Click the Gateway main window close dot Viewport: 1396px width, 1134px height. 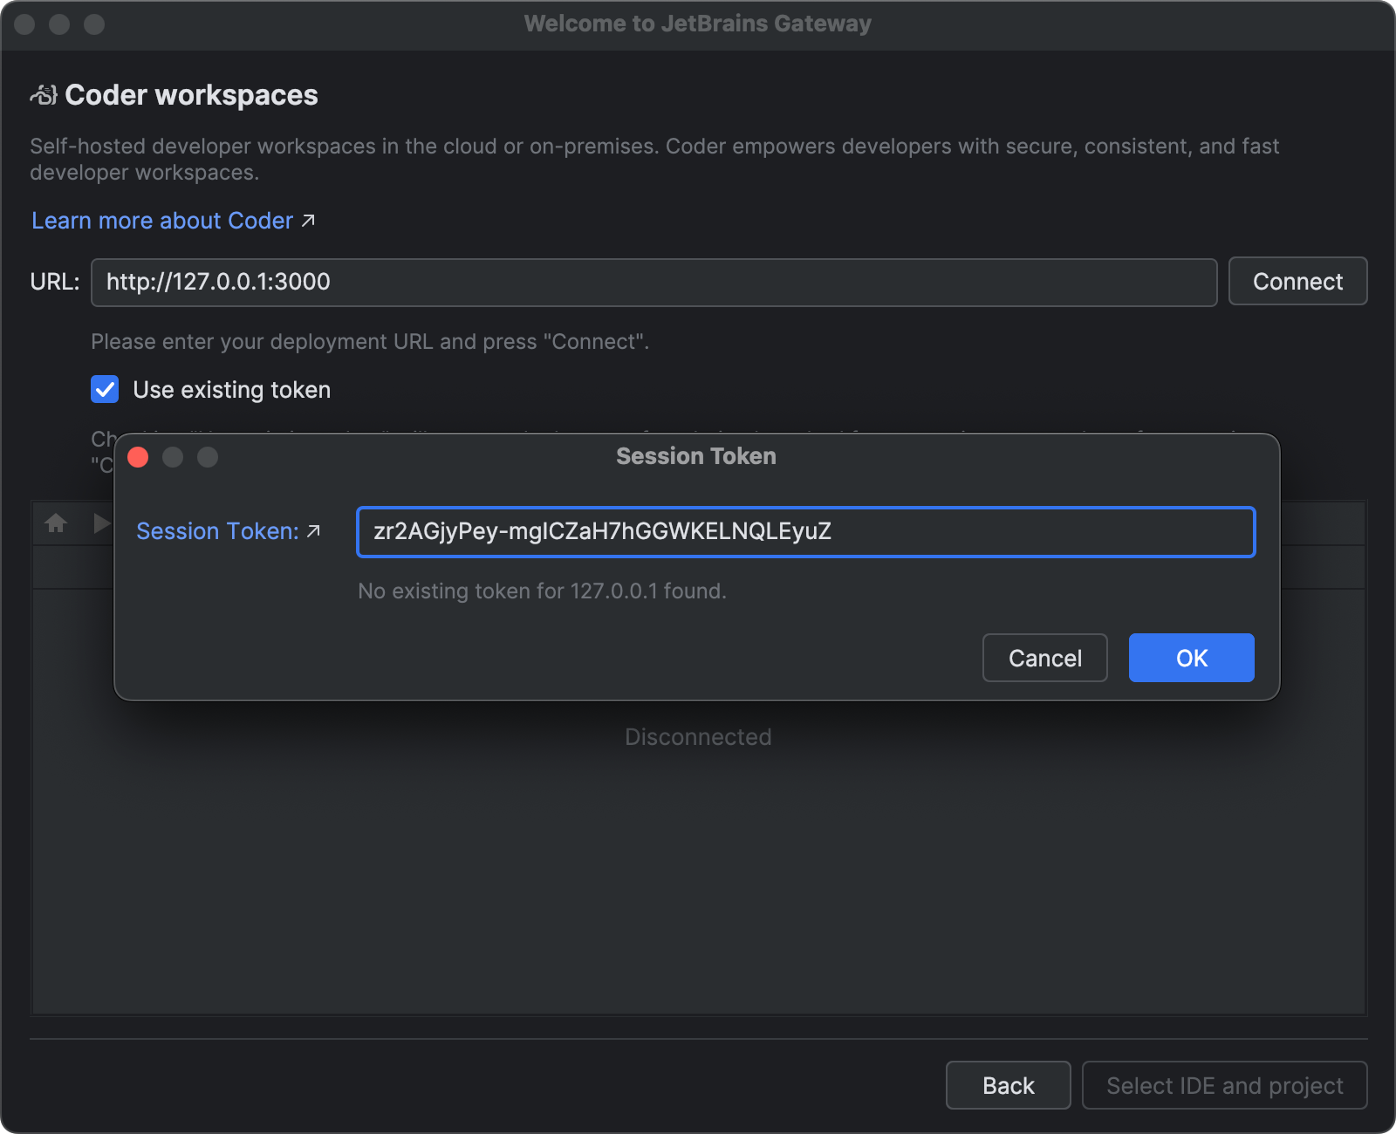pos(24,24)
